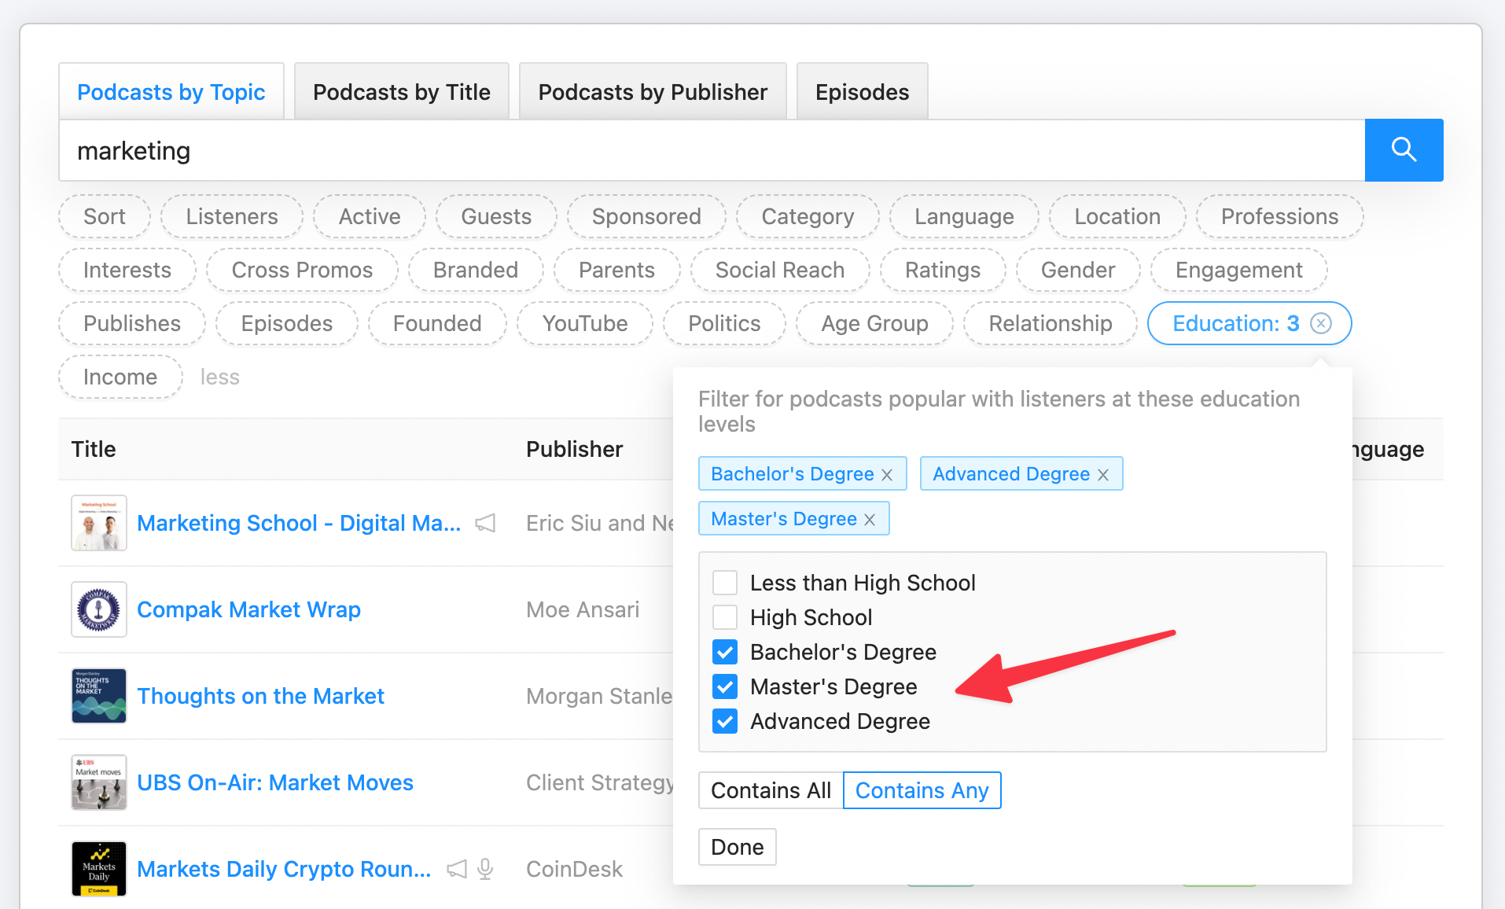This screenshot has width=1505, height=909.
Task: Open the Professions filter
Action: point(1279,216)
